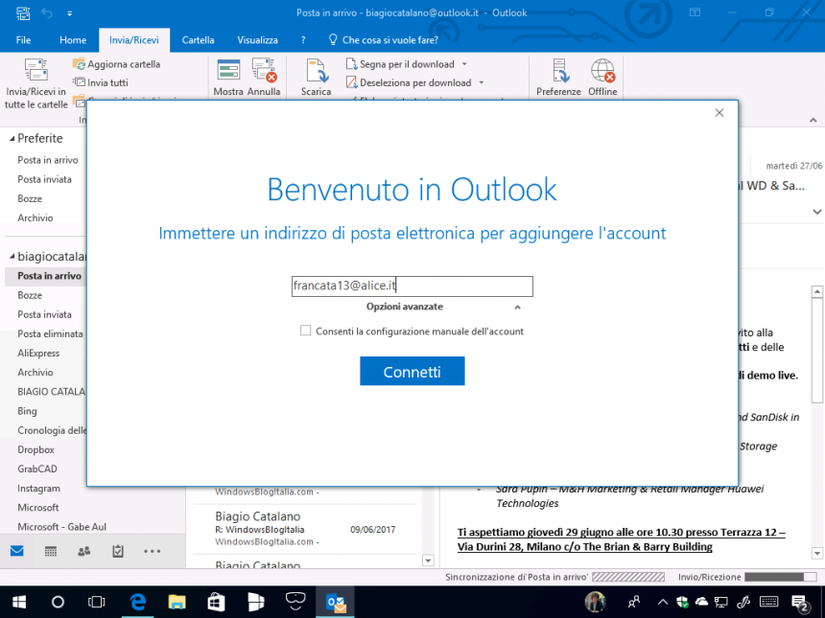
Task: Open the AliExpress folder
Action: tap(38, 354)
